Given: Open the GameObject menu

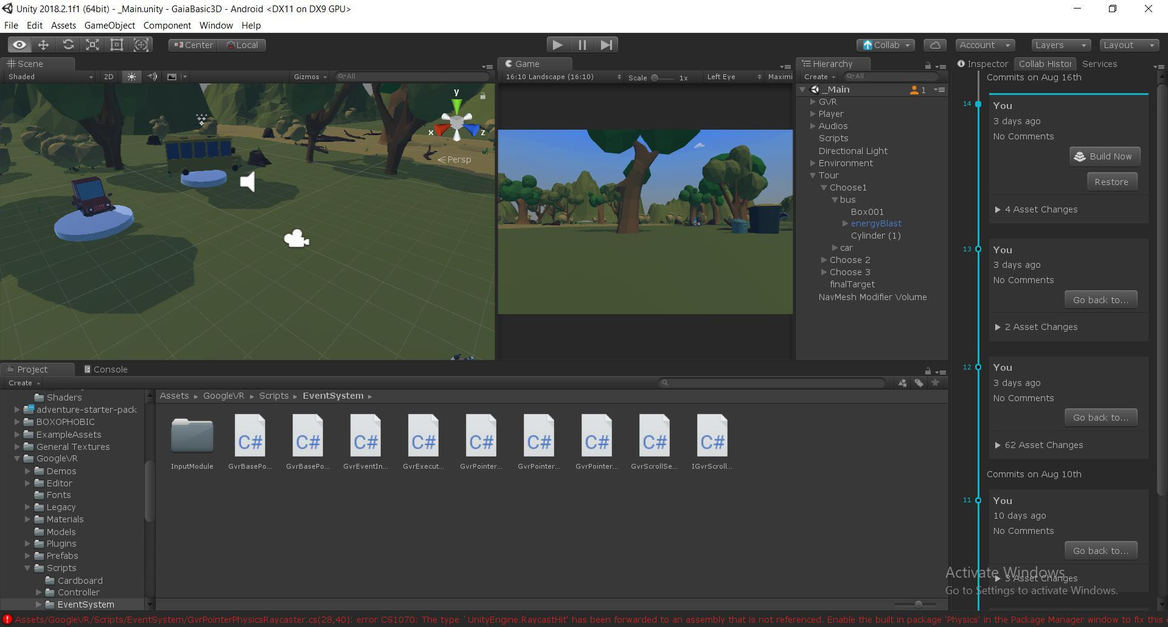Looking at the screenshot, I should 109,26.
